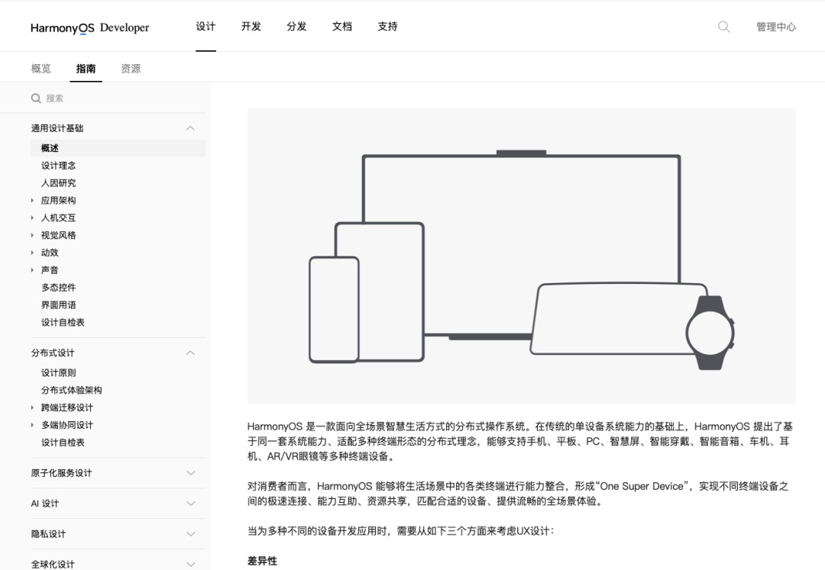Viewport: 825px width, 570px height.
Task: Open the 开发 menu in top navigation
Action: [251, 27]
